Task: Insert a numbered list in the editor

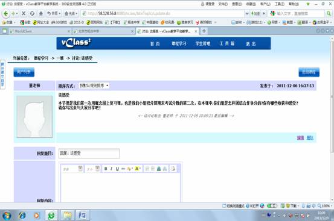Action: pos(147,169)
